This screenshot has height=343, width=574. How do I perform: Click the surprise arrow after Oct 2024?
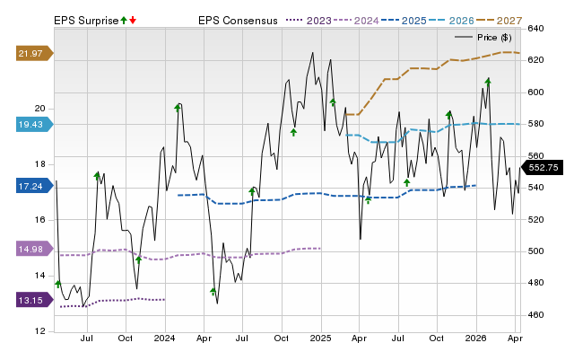point(293,132)
